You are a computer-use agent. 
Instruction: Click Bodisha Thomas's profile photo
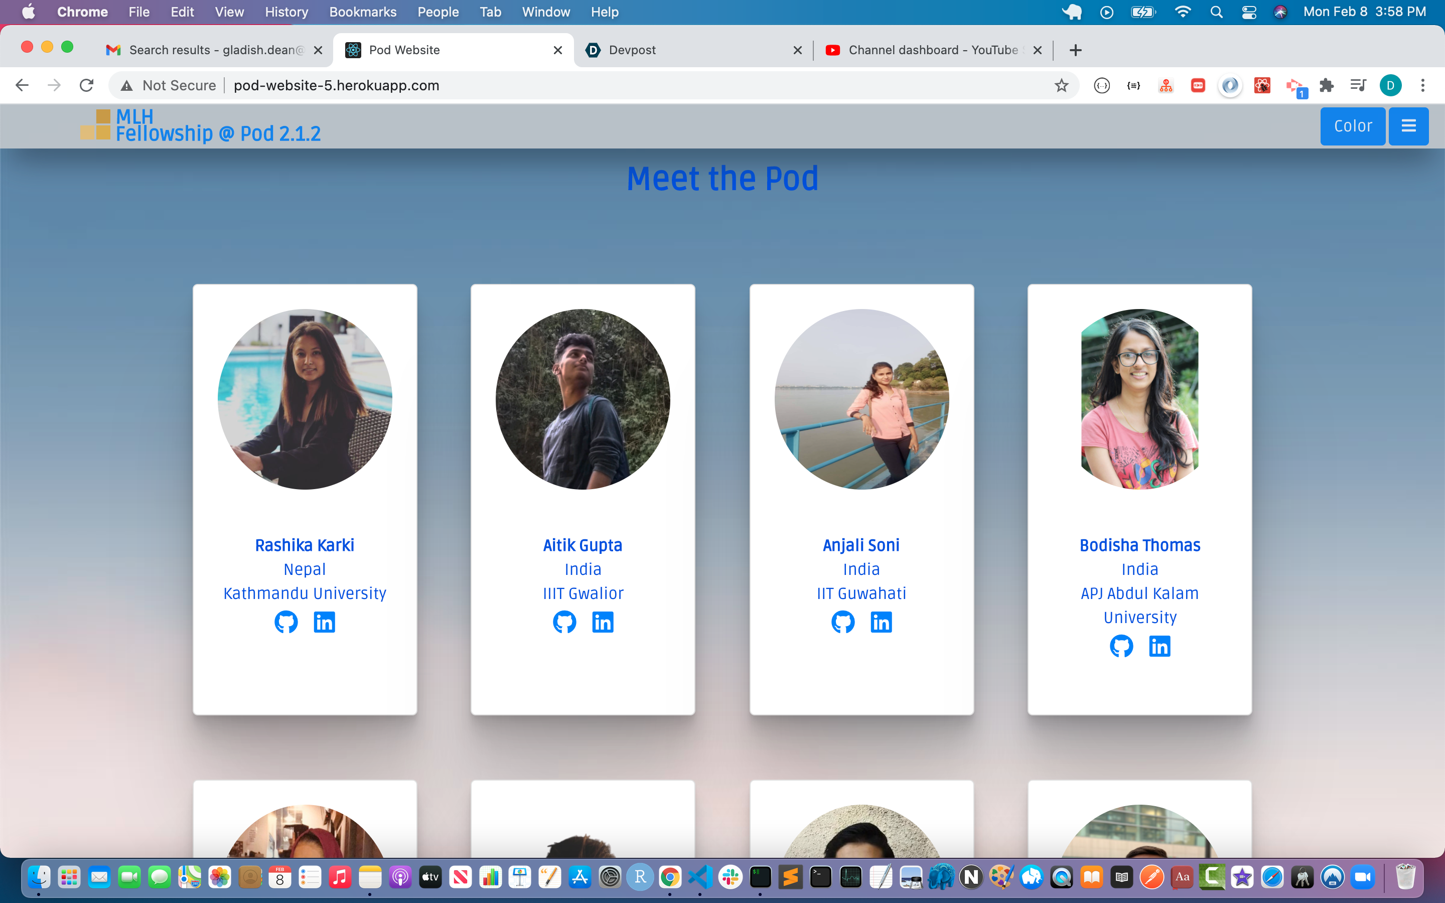tap(1139, 399)
